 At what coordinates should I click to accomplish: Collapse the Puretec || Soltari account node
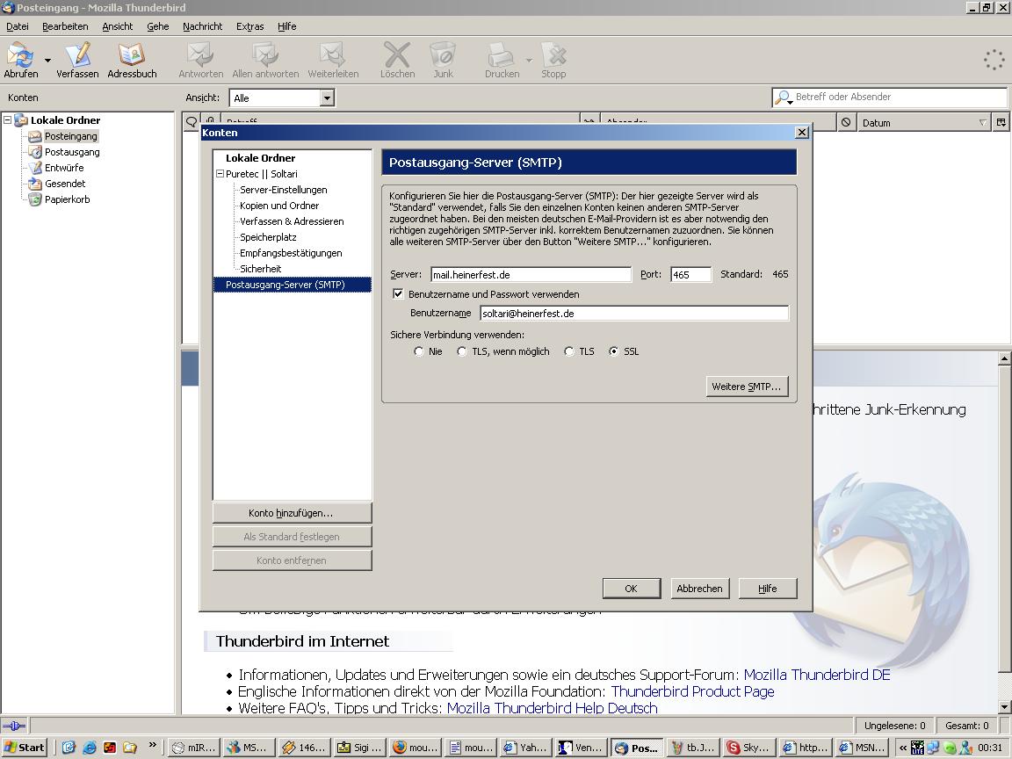[220, 174]
